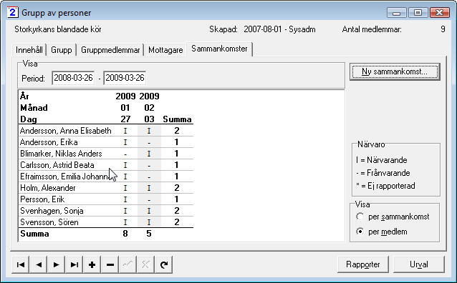The width and height of the screenshot is (457, 283).
Task: Go to next record arrow
Action: pos(56,264)
